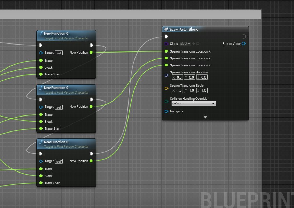Image resolution: width=294 pixels, height=208 pixels.
Task: Click the Scale Z value field
Action: 202,90
